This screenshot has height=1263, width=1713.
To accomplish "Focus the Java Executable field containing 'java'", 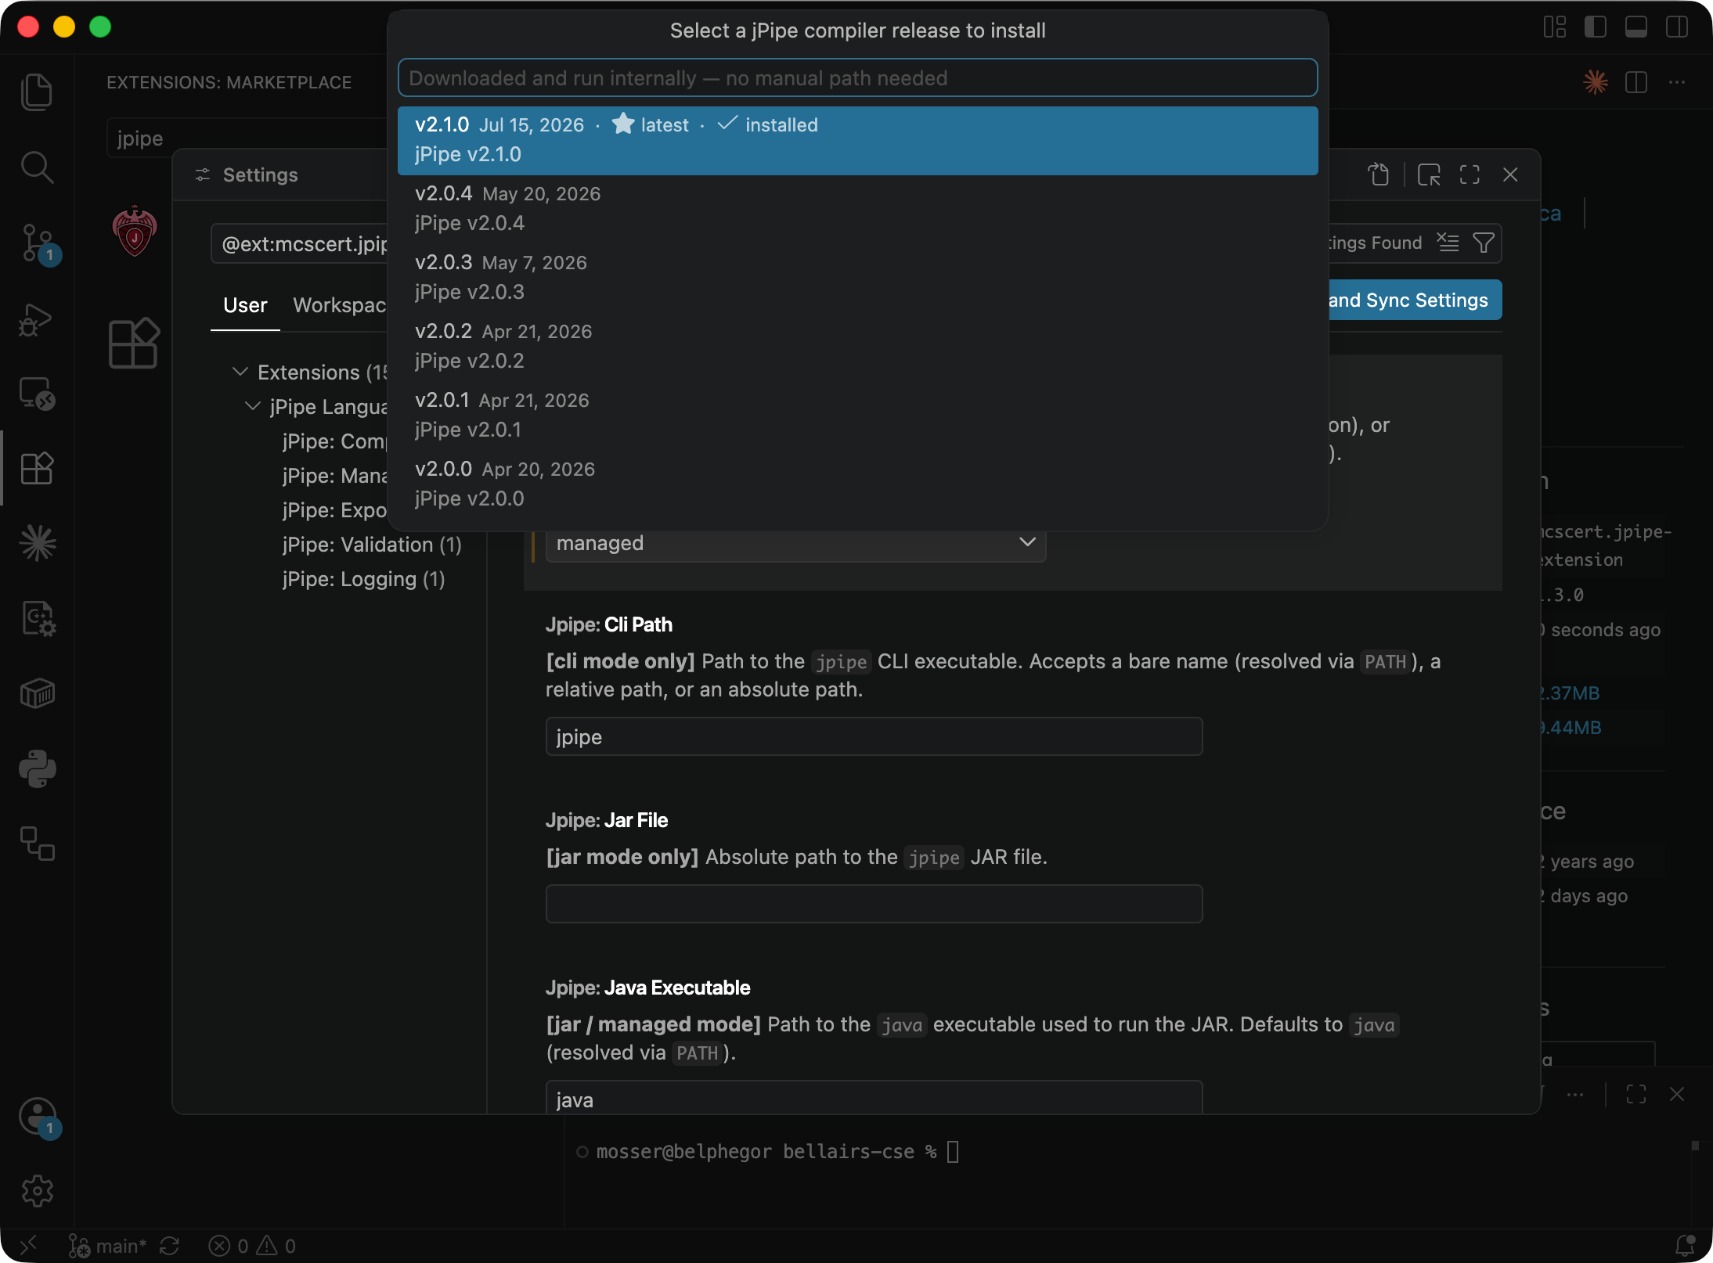I will tap(874, 1097).
